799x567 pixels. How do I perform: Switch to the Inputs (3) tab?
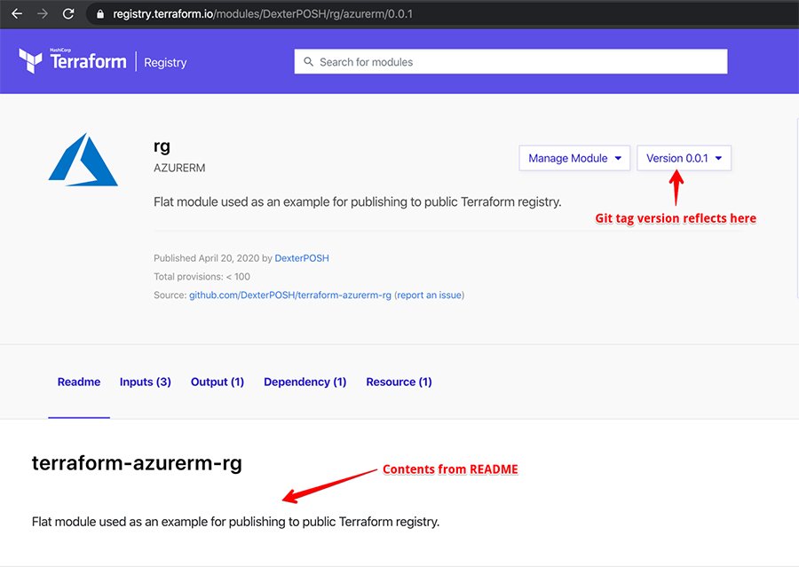tap(146, 382)
